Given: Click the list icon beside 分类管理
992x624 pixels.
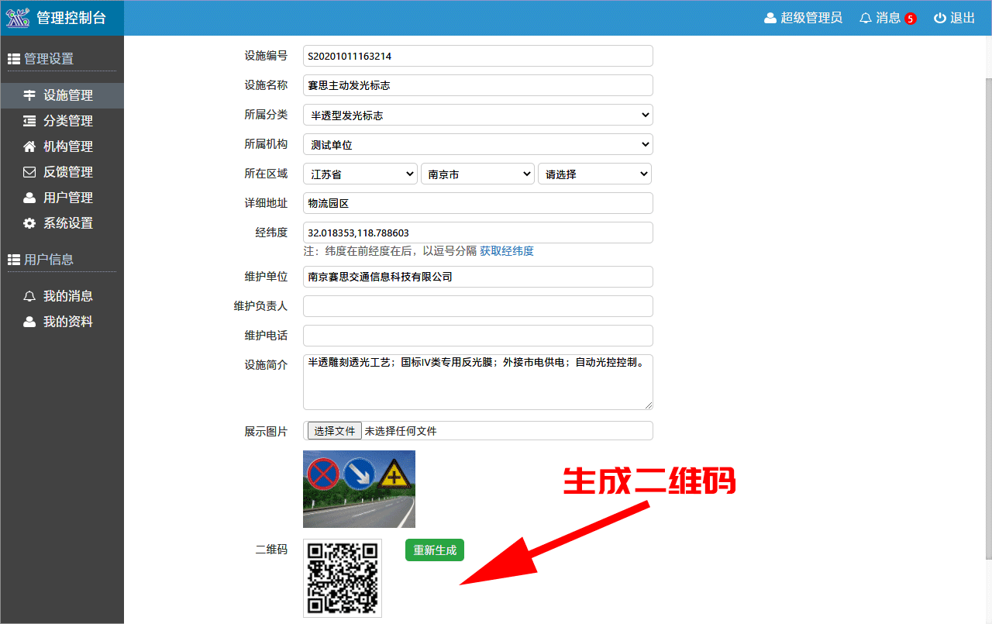Looking at the screenshot, I should click(29, 121).
